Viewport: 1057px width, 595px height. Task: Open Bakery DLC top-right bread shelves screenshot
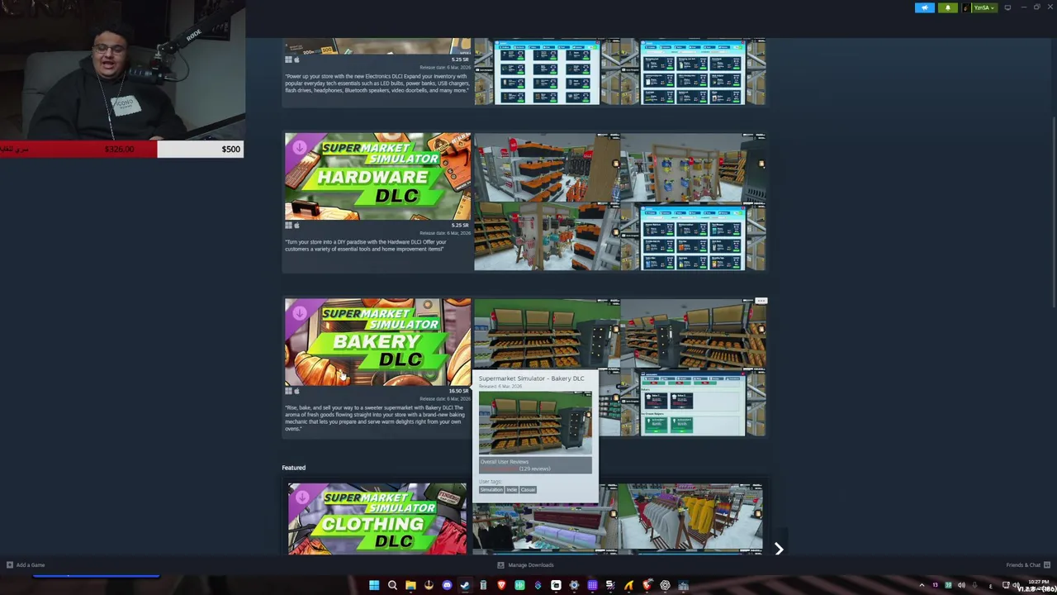(x=692, y=333)
